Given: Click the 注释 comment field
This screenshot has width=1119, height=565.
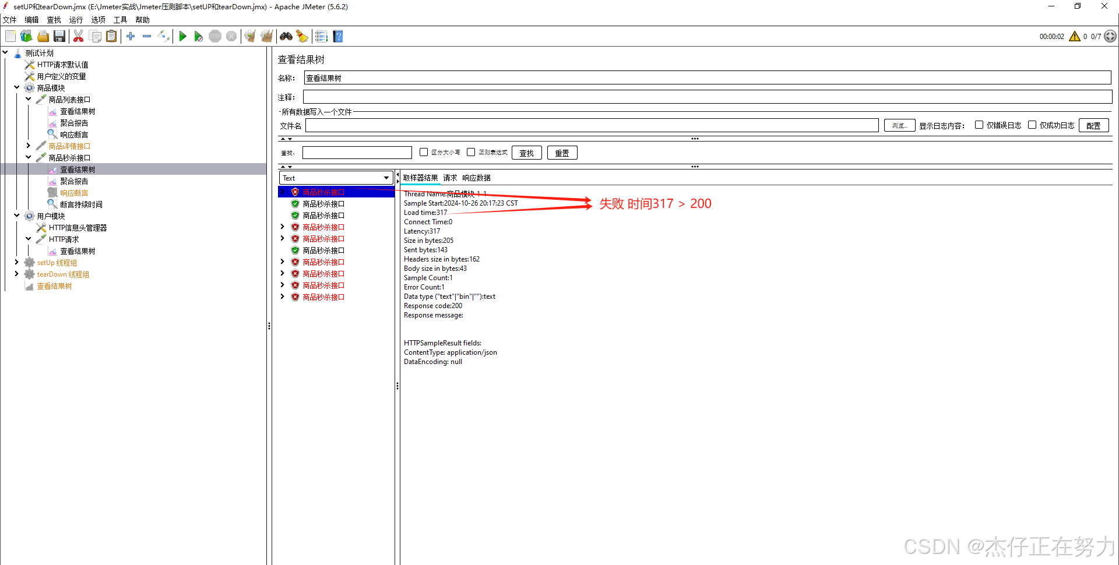Looking at the screenshot, I should pyautogui.click(x=708, y=97).
